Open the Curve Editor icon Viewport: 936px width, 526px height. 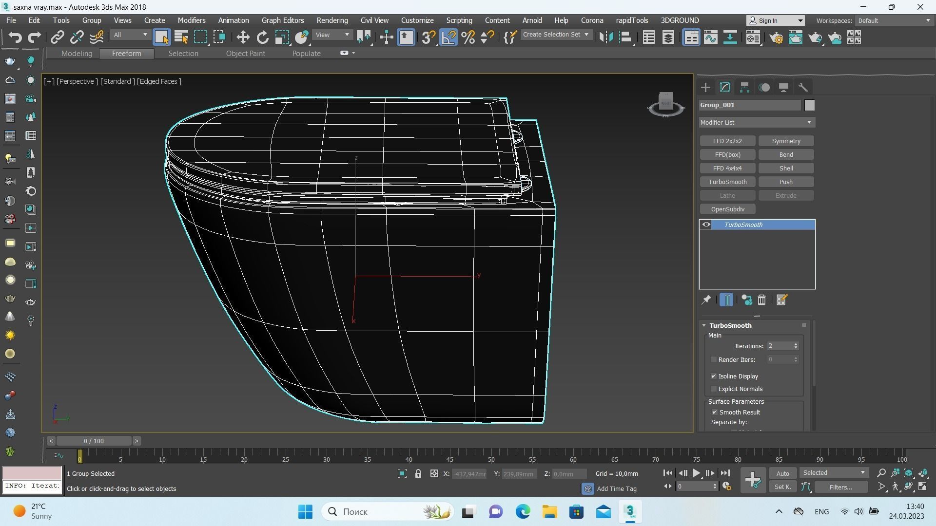click(x=710, y=38)
